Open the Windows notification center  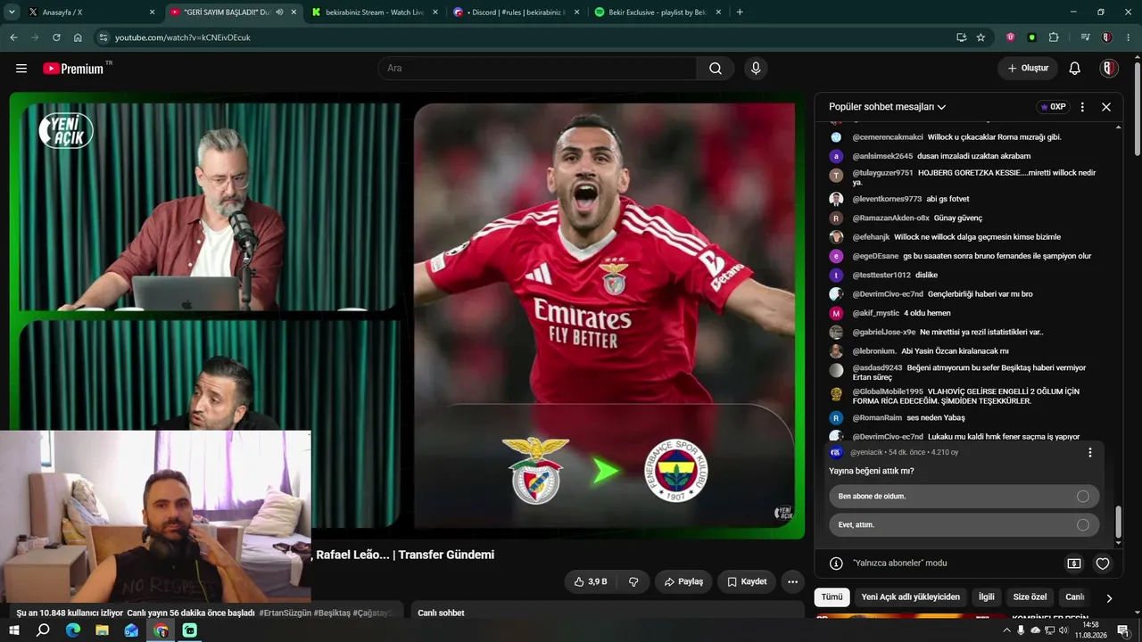[1123, 630]
